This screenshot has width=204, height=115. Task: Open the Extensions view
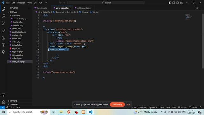[x=4, y=38]
